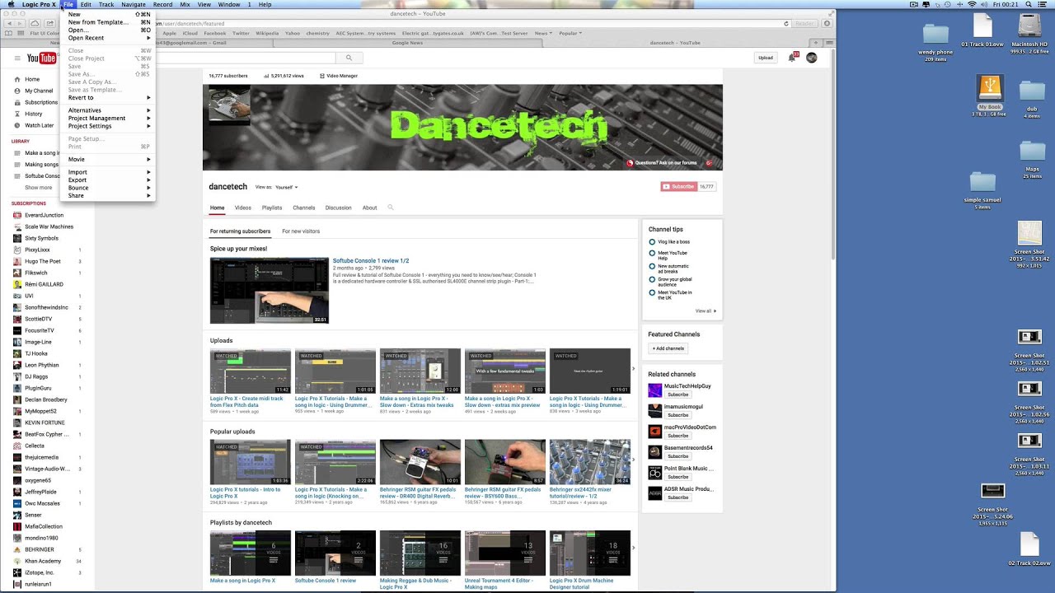Screen dimensions: 1055x593
Task: Click 'Show more' in Library sidebar
Action: [x=38, y=188]
